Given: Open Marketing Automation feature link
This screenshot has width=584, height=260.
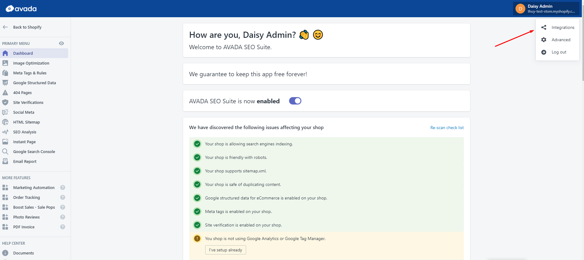Looking at the screenshot, I should point(34,187).
